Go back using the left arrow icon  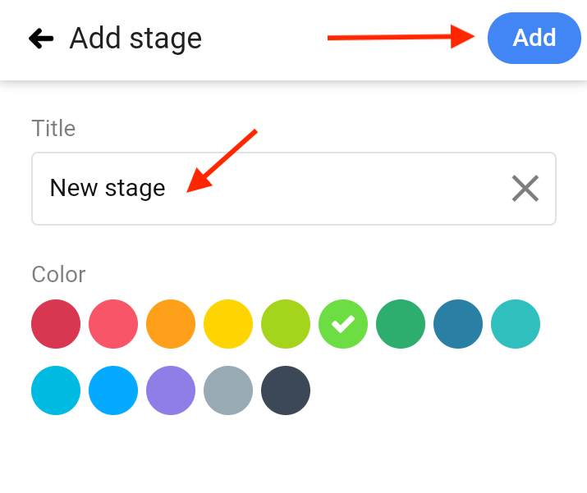click(41, 39)
